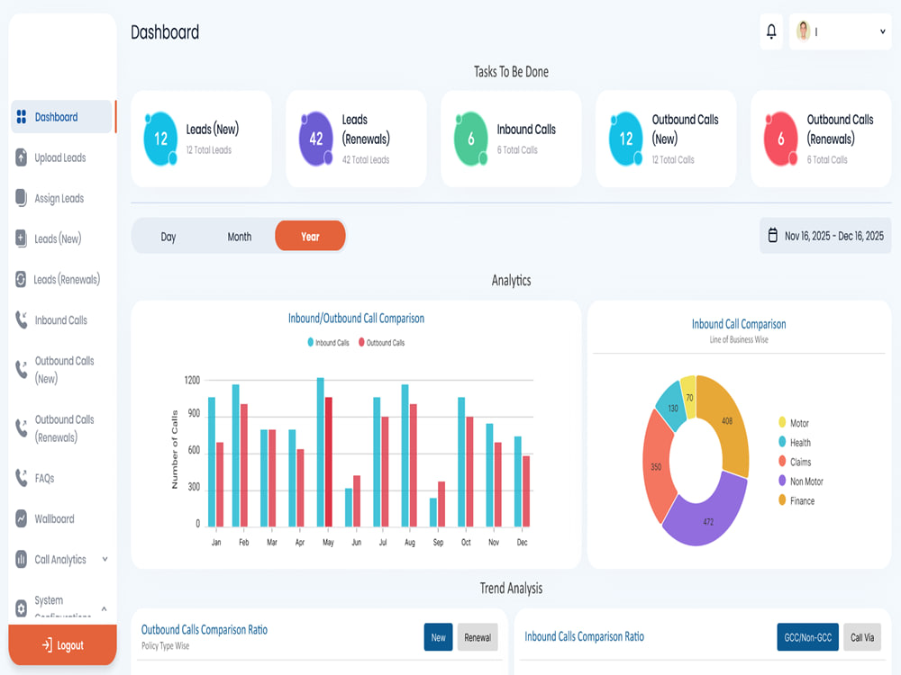Click the Outbound Calls (Renewals) phone icon in sidebar

[21, 428]
